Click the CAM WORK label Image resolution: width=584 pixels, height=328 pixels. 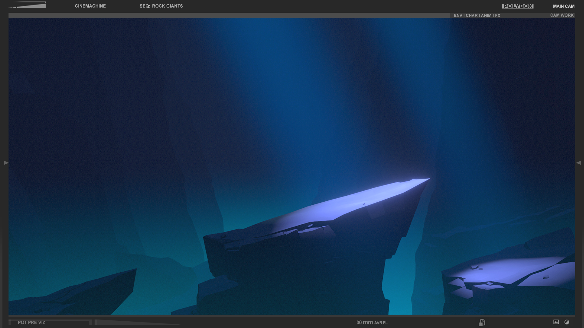point(562,15)
